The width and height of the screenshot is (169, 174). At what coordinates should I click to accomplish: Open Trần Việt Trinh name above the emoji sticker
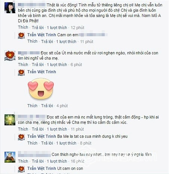pyautogui.click(x=42, y=72)
